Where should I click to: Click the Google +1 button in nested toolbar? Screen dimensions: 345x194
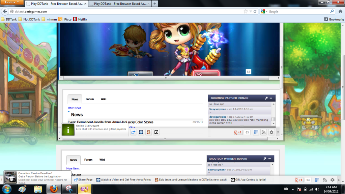238,132
